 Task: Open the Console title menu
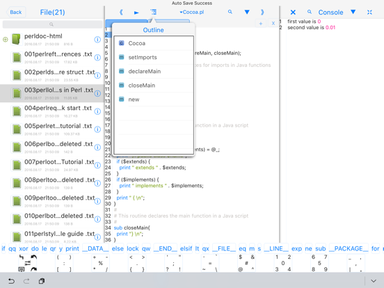(330, 13)
